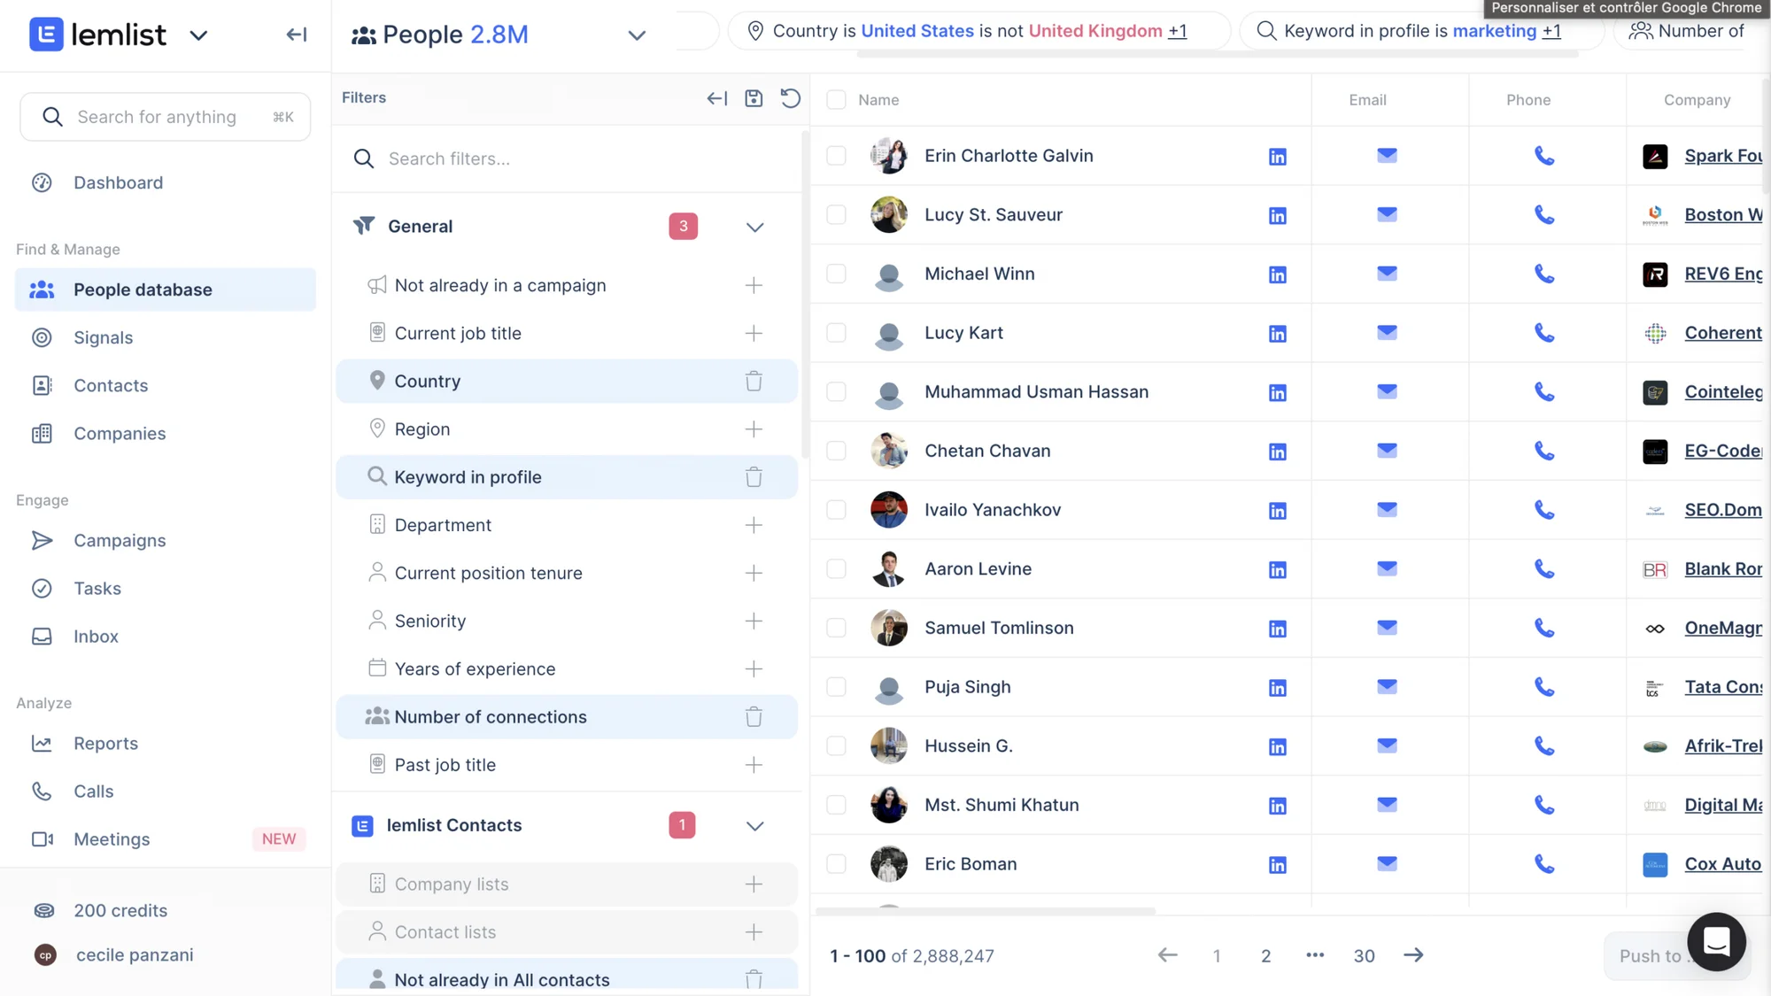Save the current filters icon

pos(754,98)
